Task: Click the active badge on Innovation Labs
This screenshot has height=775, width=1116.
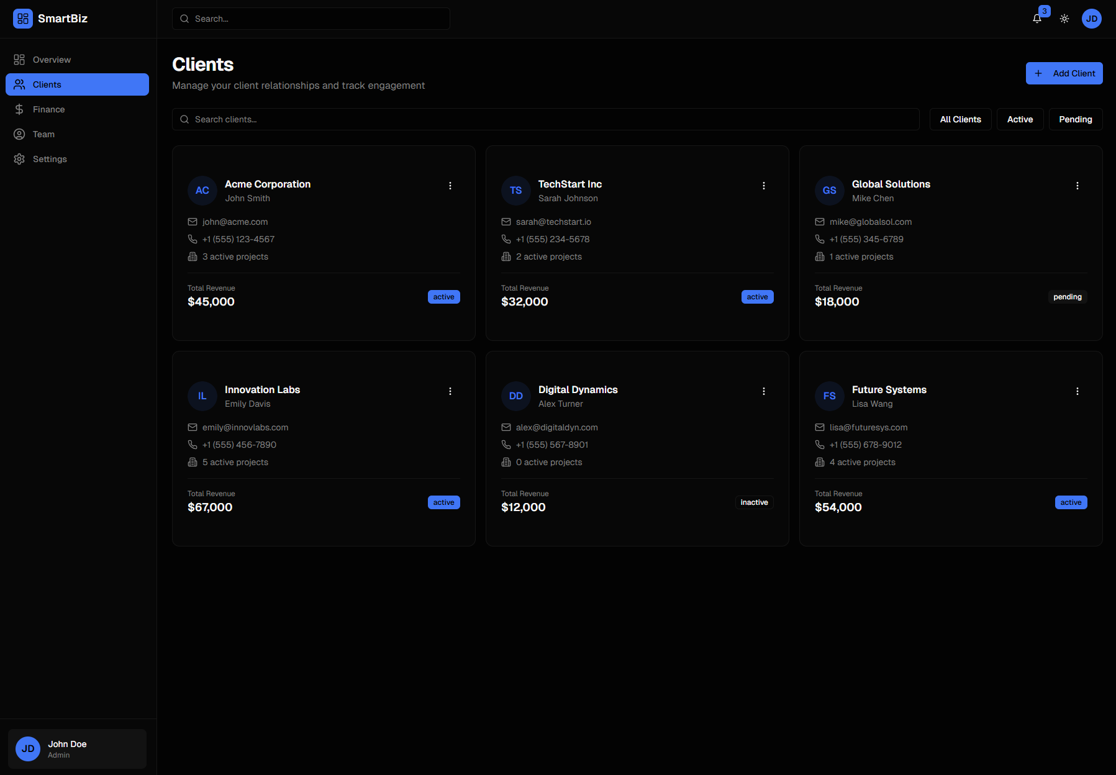Action: click(443, 502)
